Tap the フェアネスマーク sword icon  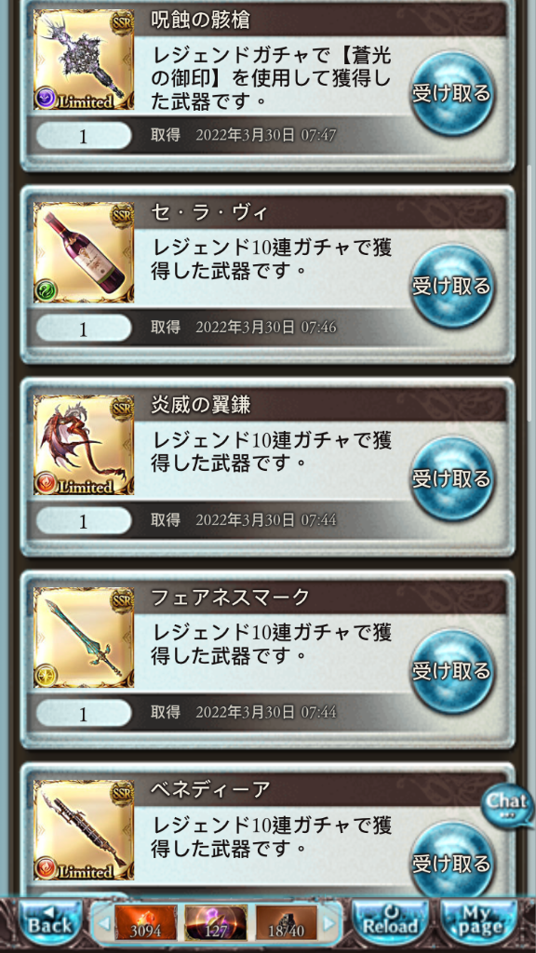click(84, 638)
